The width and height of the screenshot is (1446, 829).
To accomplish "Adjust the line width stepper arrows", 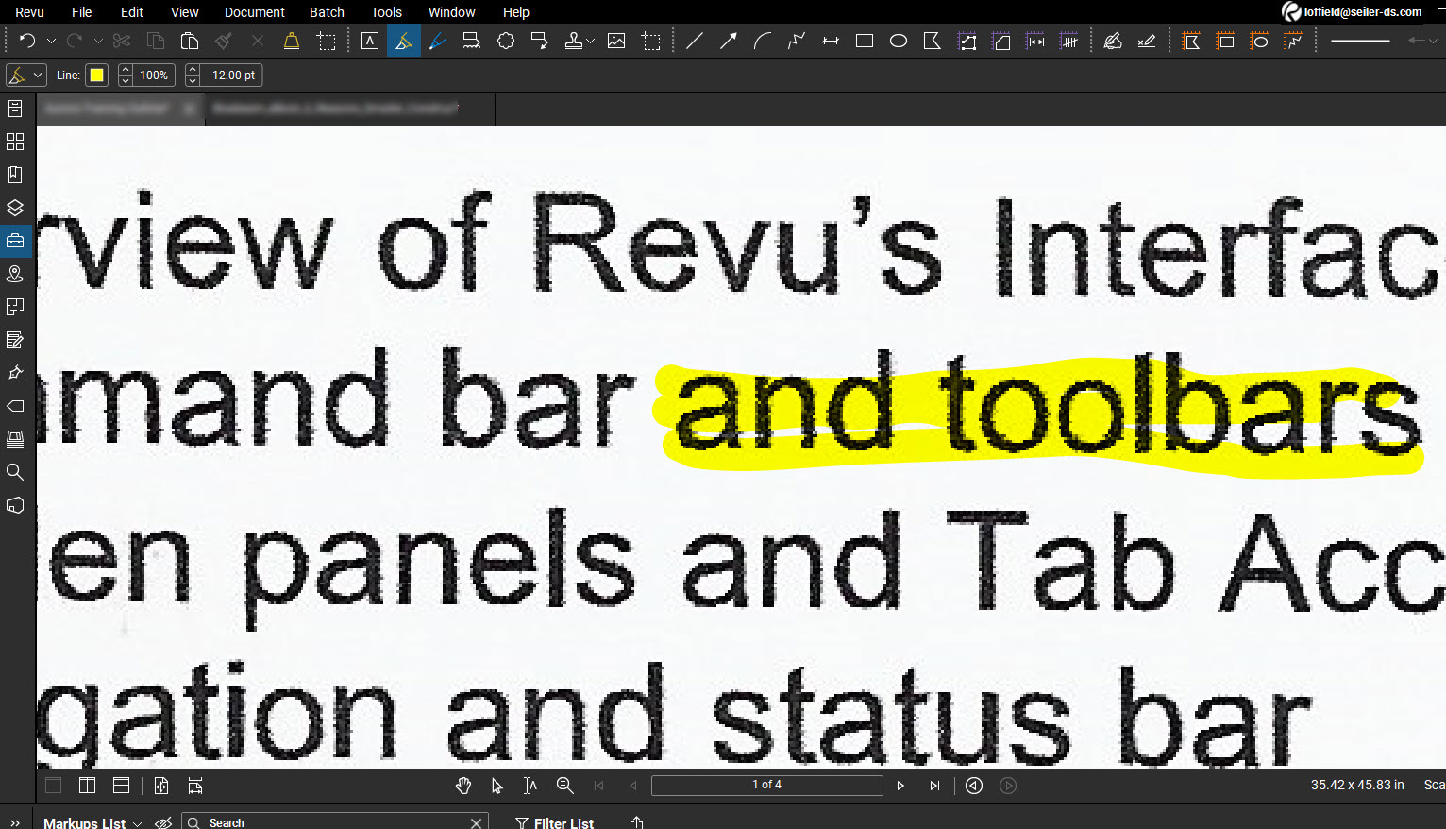I will (x=193, y=75).
